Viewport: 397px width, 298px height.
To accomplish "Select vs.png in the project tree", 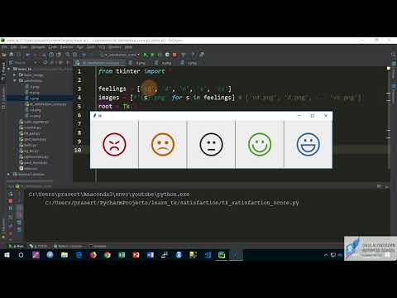I will (33, 116).
